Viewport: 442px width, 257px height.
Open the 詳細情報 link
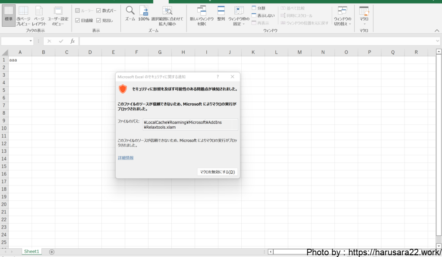pos(126,158)
